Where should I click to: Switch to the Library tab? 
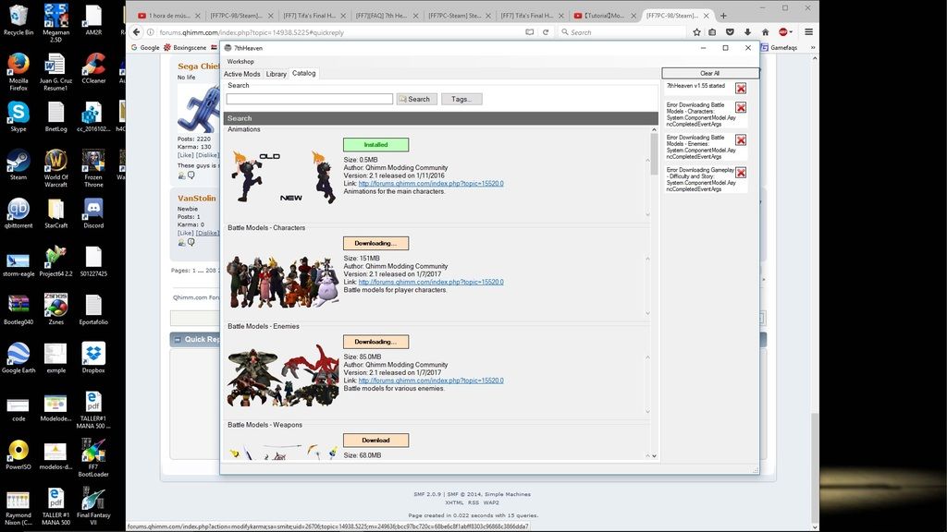pyautogui.click(x=276, y=74)
